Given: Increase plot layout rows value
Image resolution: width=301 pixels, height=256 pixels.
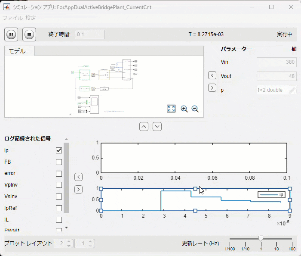Looking at the screenshot, I should [69, 241].
